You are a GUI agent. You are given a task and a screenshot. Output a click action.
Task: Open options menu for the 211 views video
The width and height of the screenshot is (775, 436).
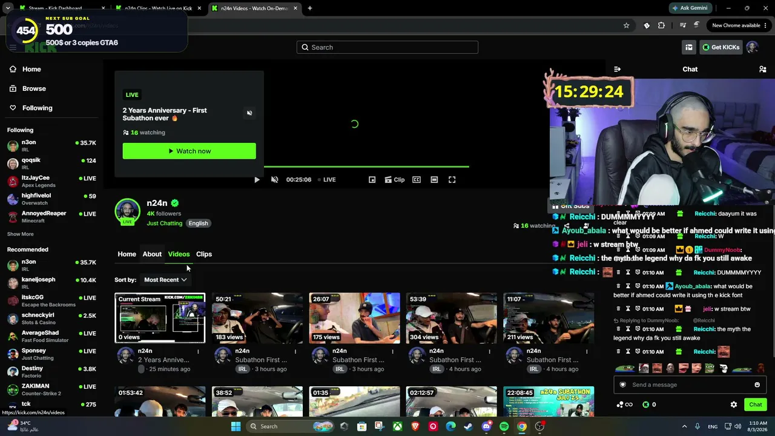tap(587, 351)
